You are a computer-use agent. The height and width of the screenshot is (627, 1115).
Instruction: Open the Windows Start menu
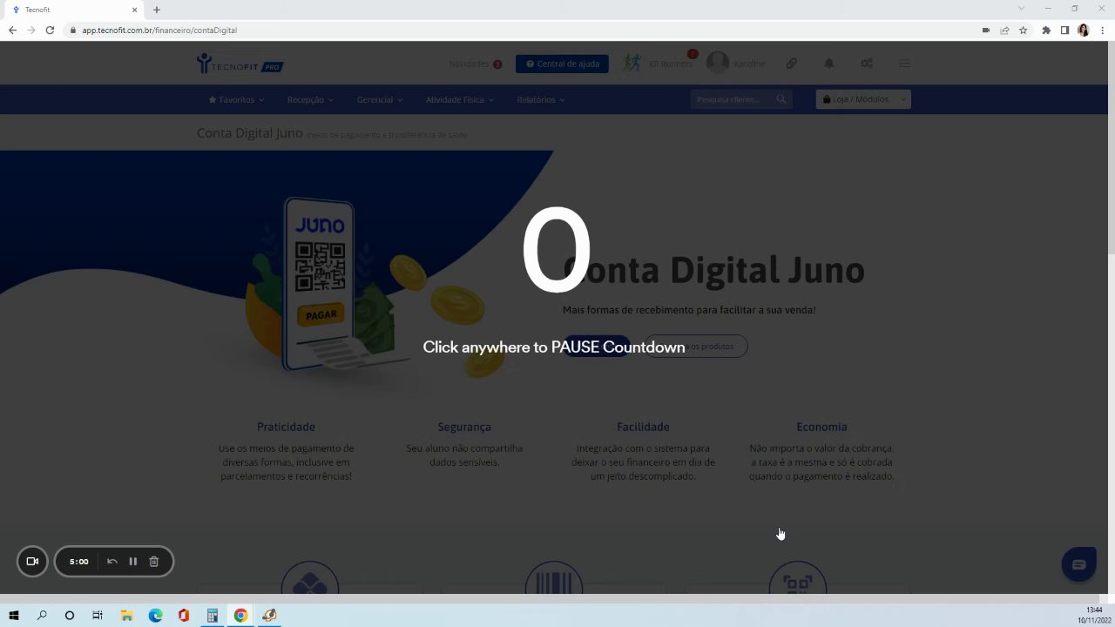pos(14,616)
